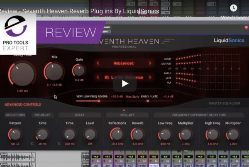
Task: Click the 10.4 kHz reflections roll-off value
Action: [x=117, y=144]
